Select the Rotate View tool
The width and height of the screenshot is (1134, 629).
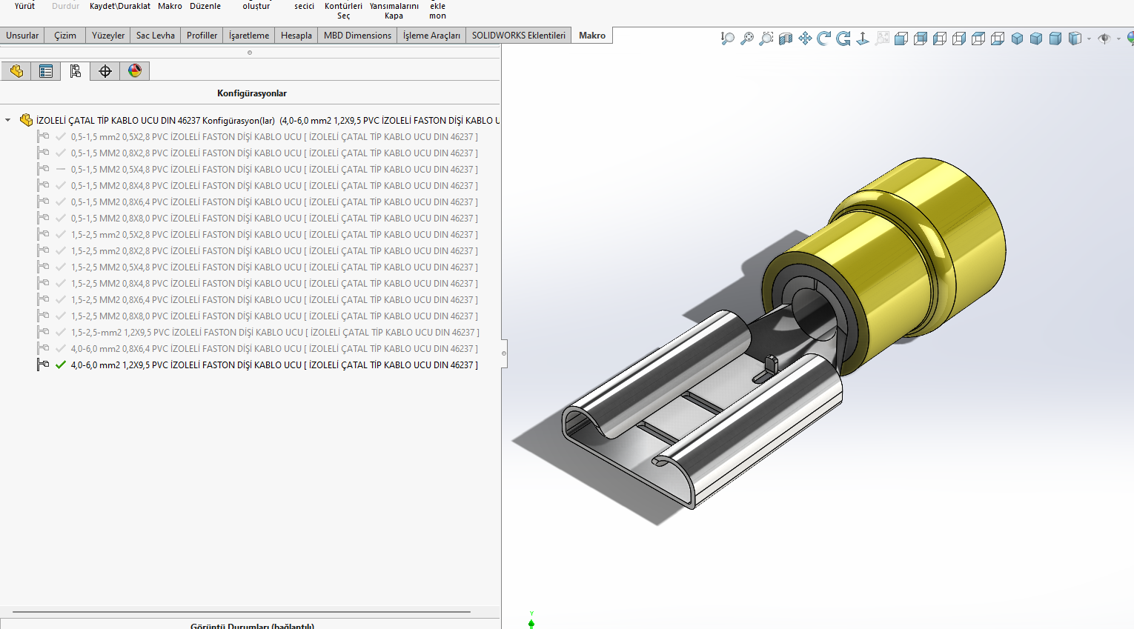[x=824, y=39]
